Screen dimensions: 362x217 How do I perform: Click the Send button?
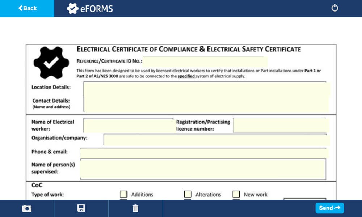point(329,208)
